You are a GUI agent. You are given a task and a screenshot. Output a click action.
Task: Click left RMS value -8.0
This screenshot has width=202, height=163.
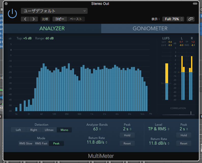(x=181, y=45)
